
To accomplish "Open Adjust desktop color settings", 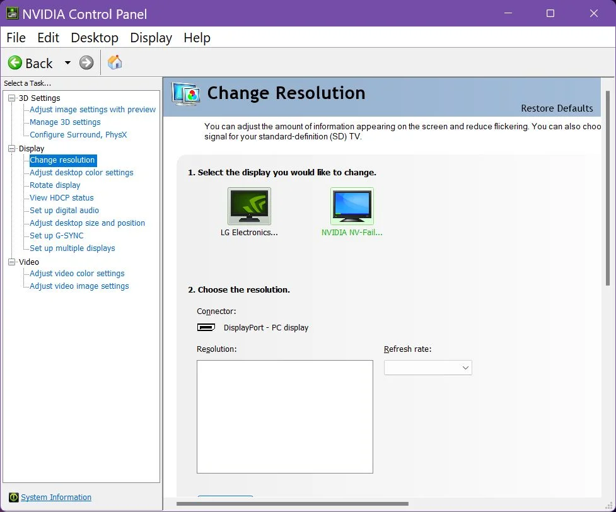I will (x=81, y=173).
